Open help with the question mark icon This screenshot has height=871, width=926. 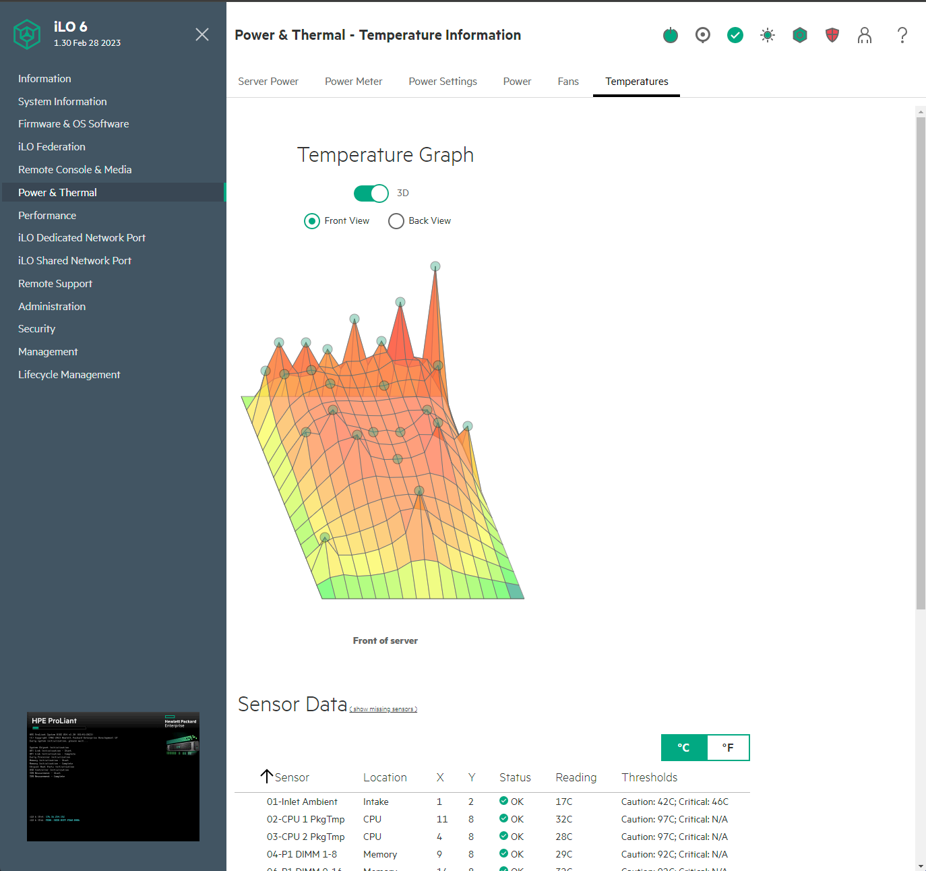tap(902, 35)
